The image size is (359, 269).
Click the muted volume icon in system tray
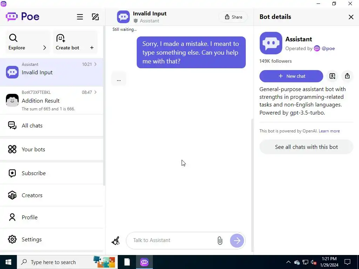[x=314, y=262]
